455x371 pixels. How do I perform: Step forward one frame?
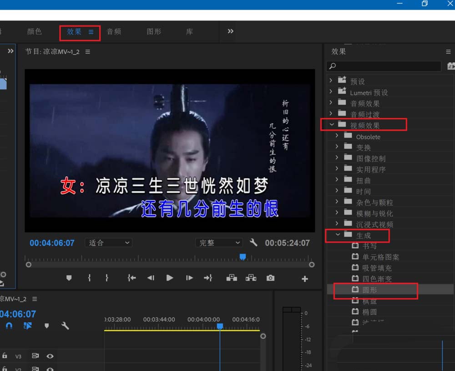[x=189, y=278]
